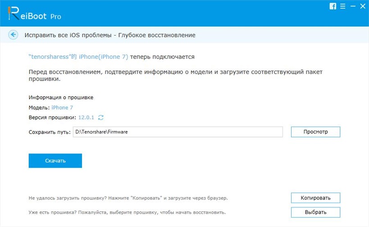Image resolution: width=369 pixels, height=227 pixels.
Task: Click the ReiBoot Pro logo
Action: (34, 13)
